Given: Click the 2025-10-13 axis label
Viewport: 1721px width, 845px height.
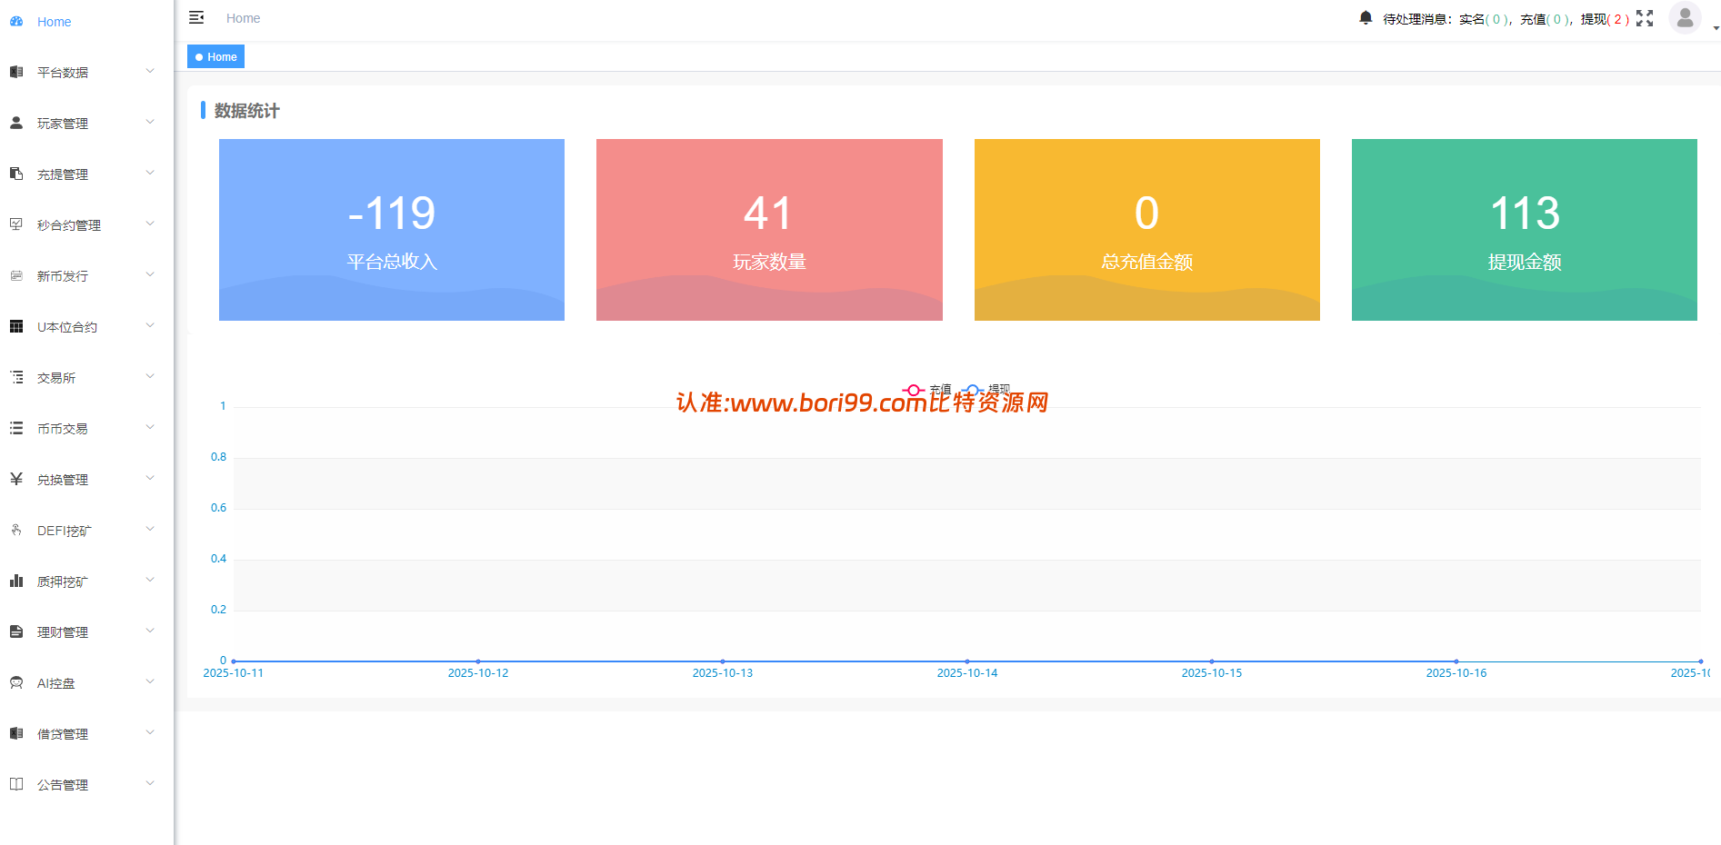Looking at the screenshot, I should click(x=723, y=673).
